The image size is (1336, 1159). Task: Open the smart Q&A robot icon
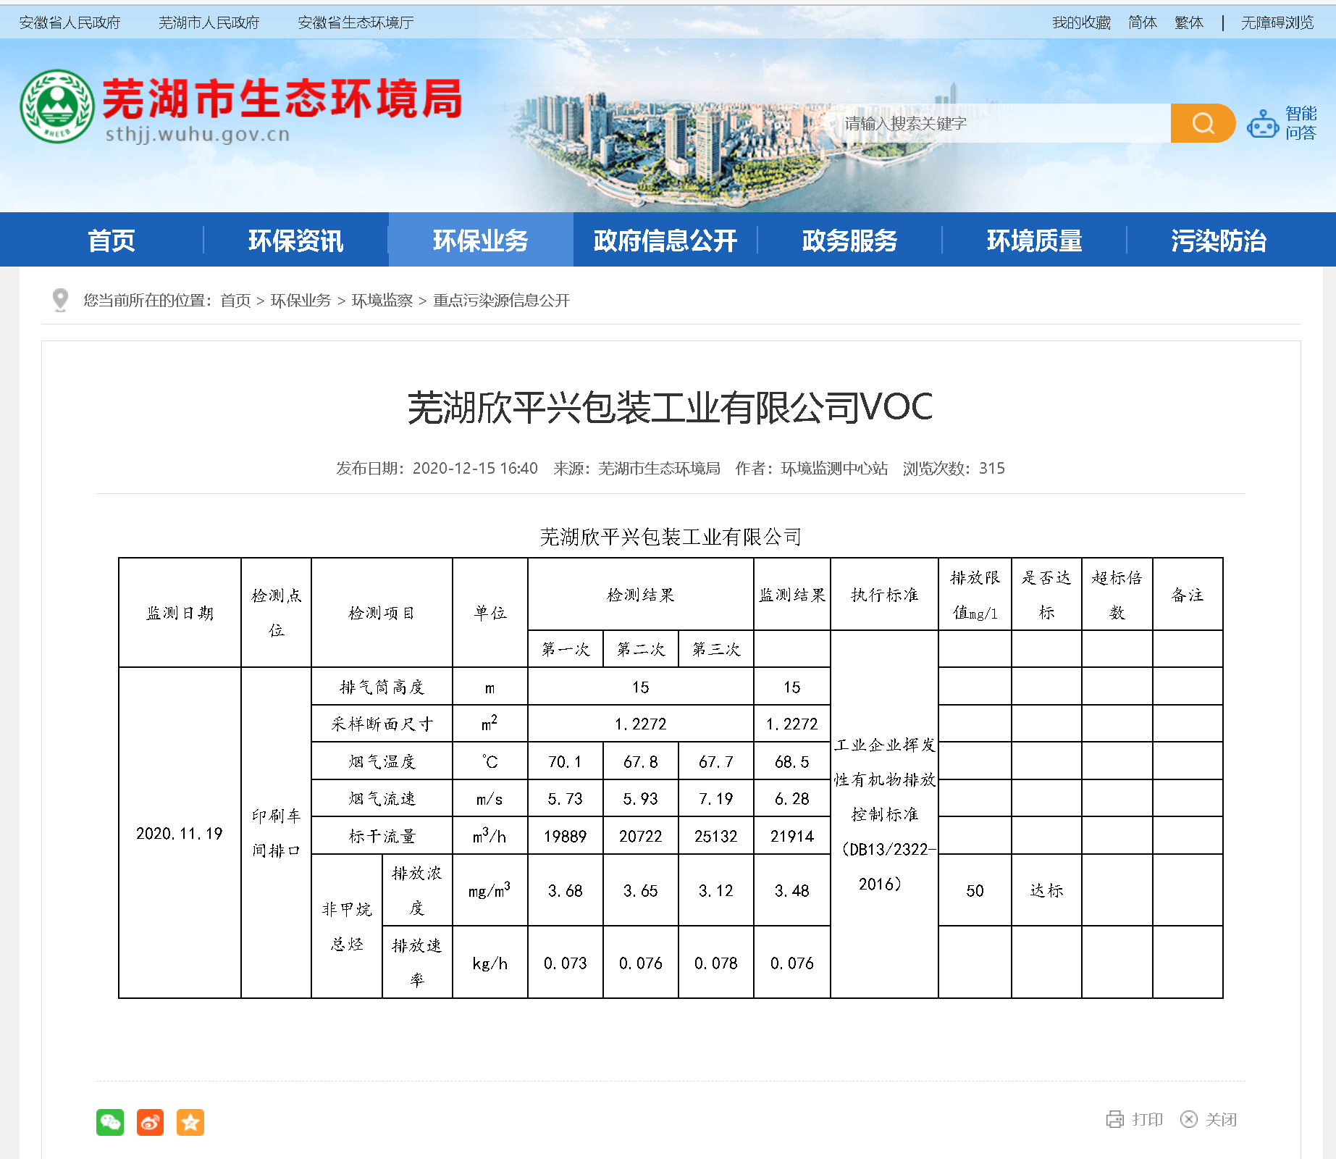click(1262, 124)
